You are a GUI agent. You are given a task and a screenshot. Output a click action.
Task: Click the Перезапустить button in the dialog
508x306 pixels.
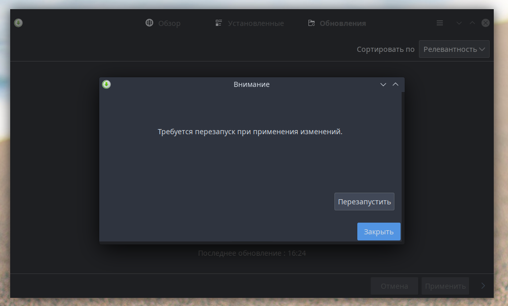tap(364, 201)
